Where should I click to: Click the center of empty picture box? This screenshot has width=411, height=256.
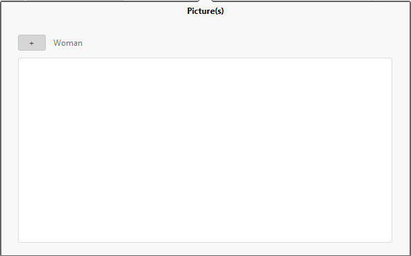tap(205, 150)
